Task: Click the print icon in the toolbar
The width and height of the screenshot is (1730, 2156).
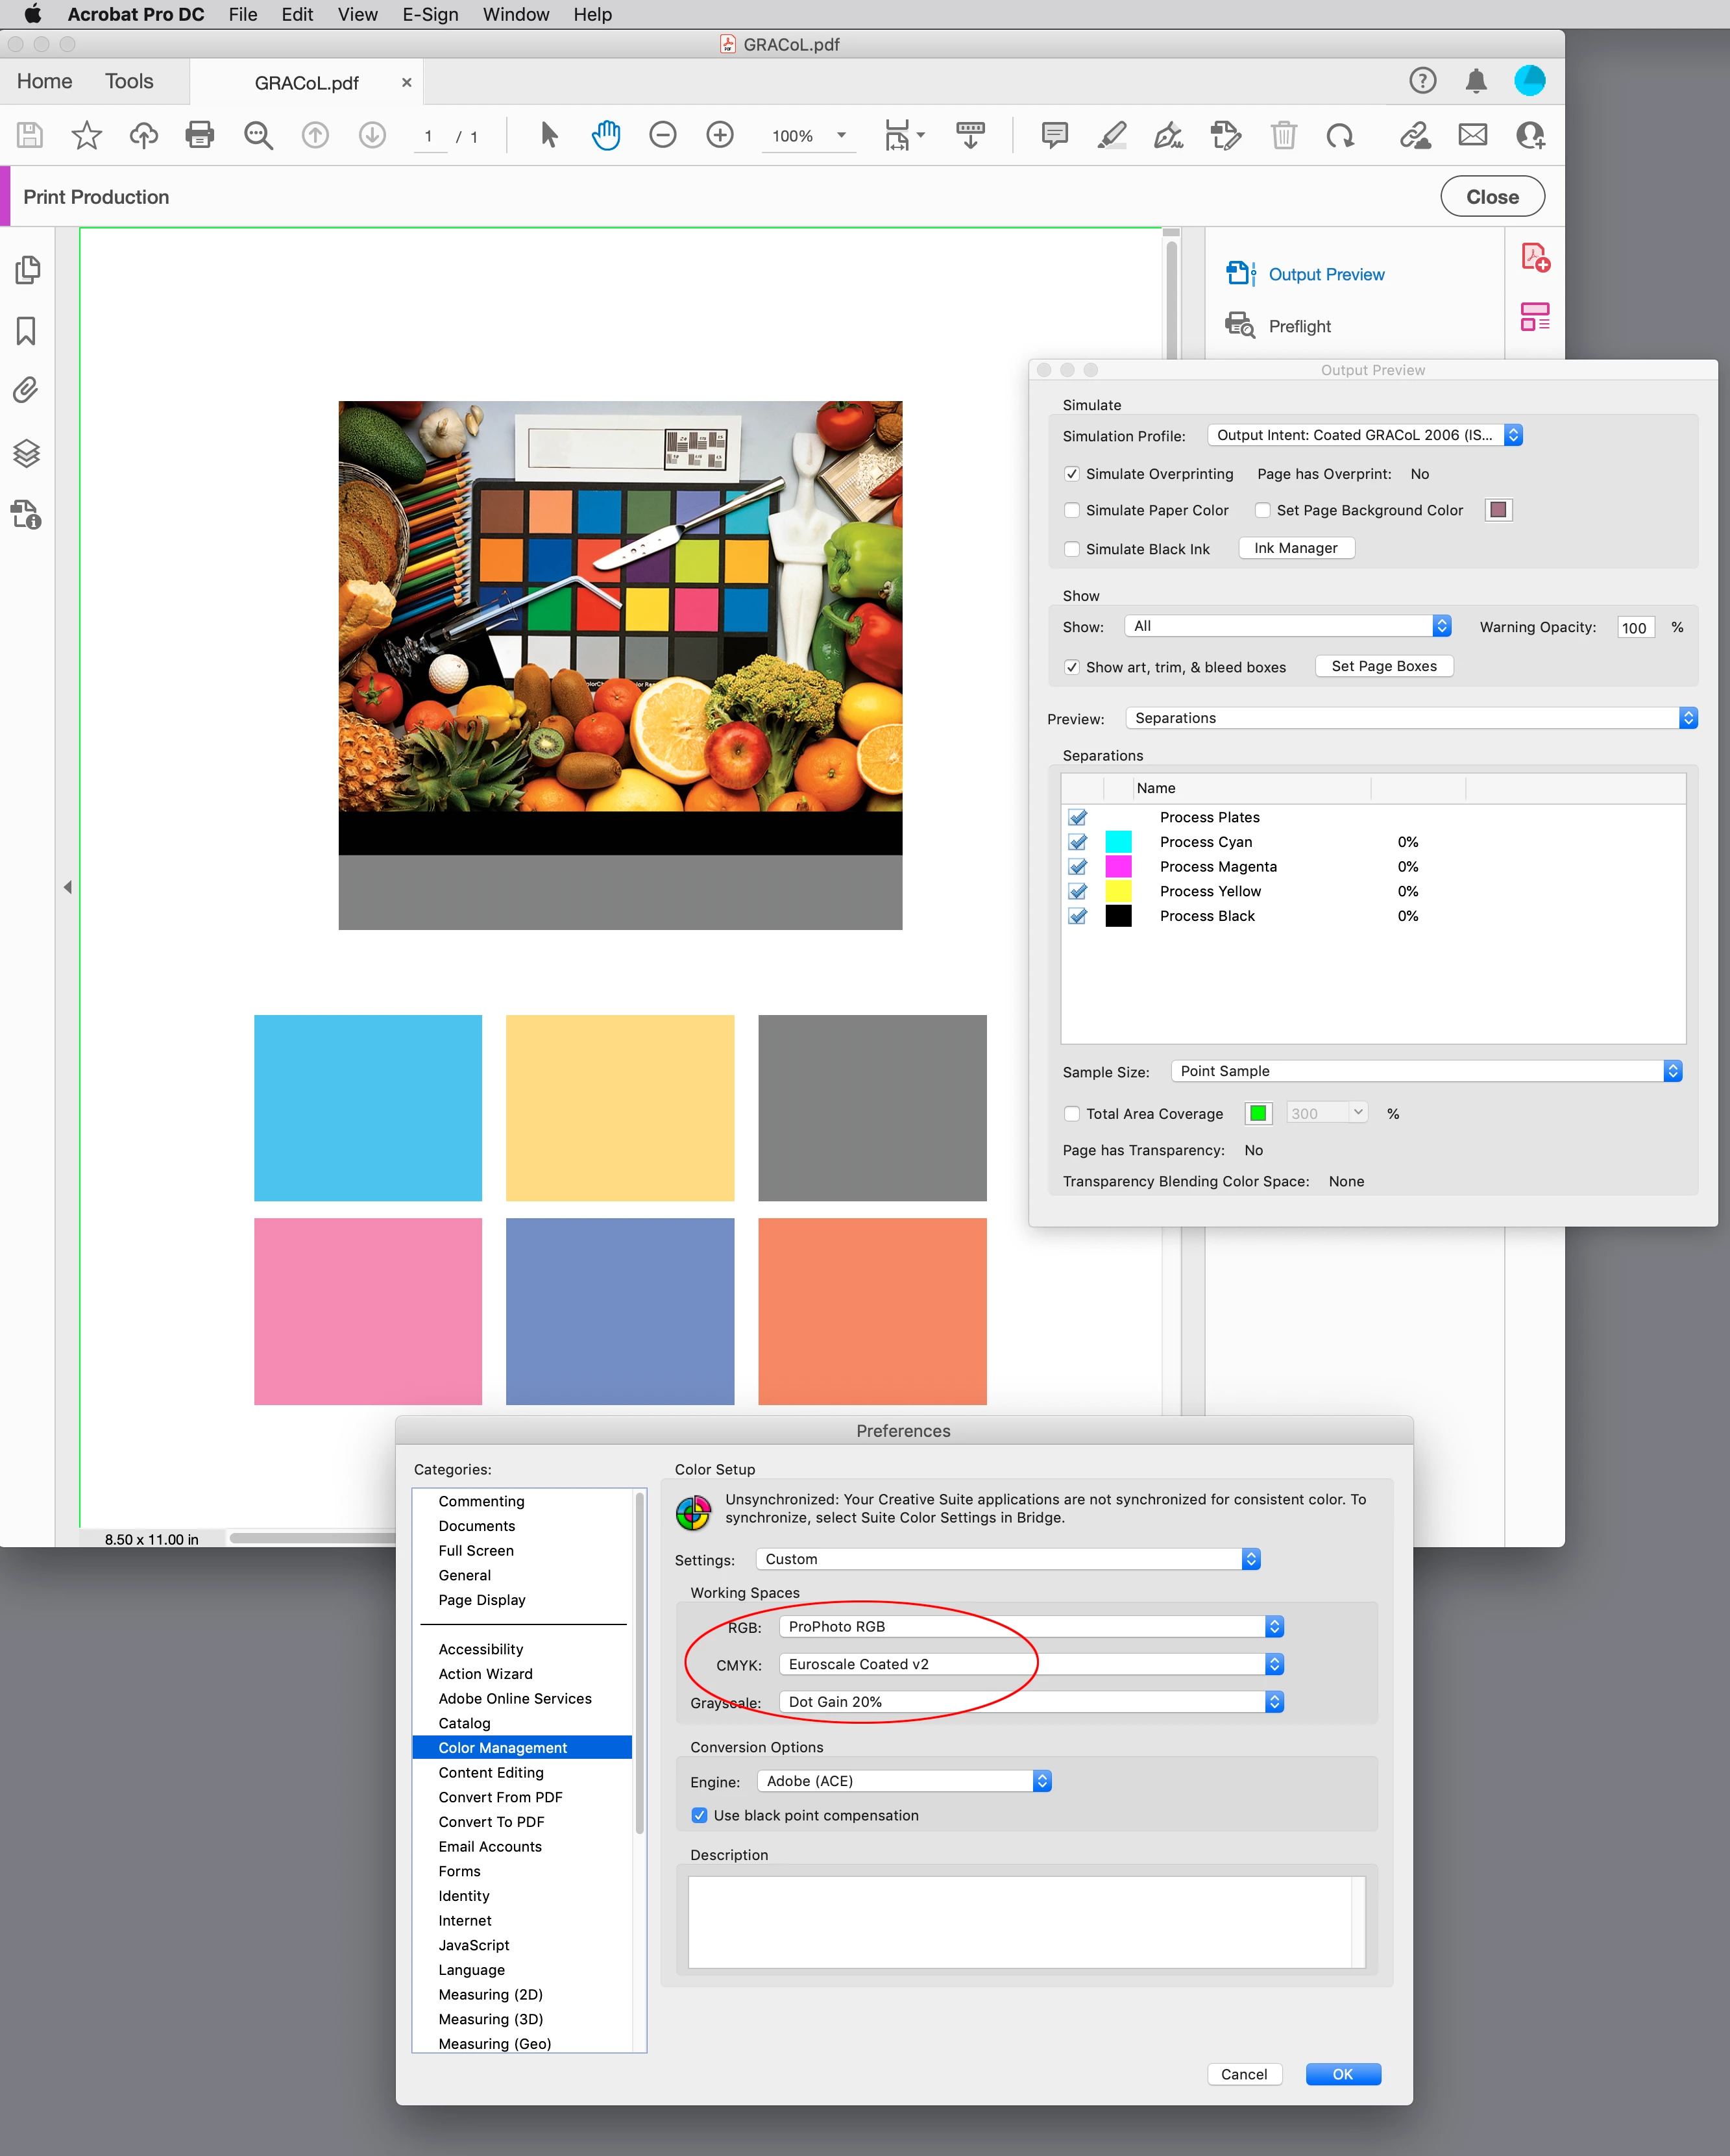Action: (200, 135)
